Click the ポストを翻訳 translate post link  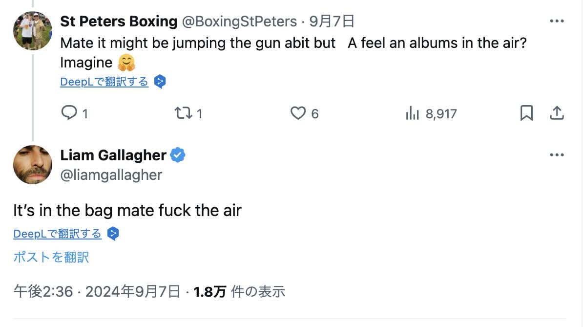click(x=51, y=257)
